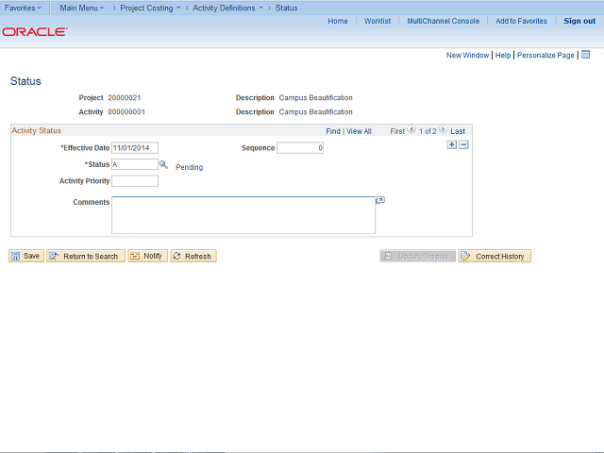Open Activity Definitions breadcrumb menu
The width and height of the screenshot is (604, 453).
227,8
